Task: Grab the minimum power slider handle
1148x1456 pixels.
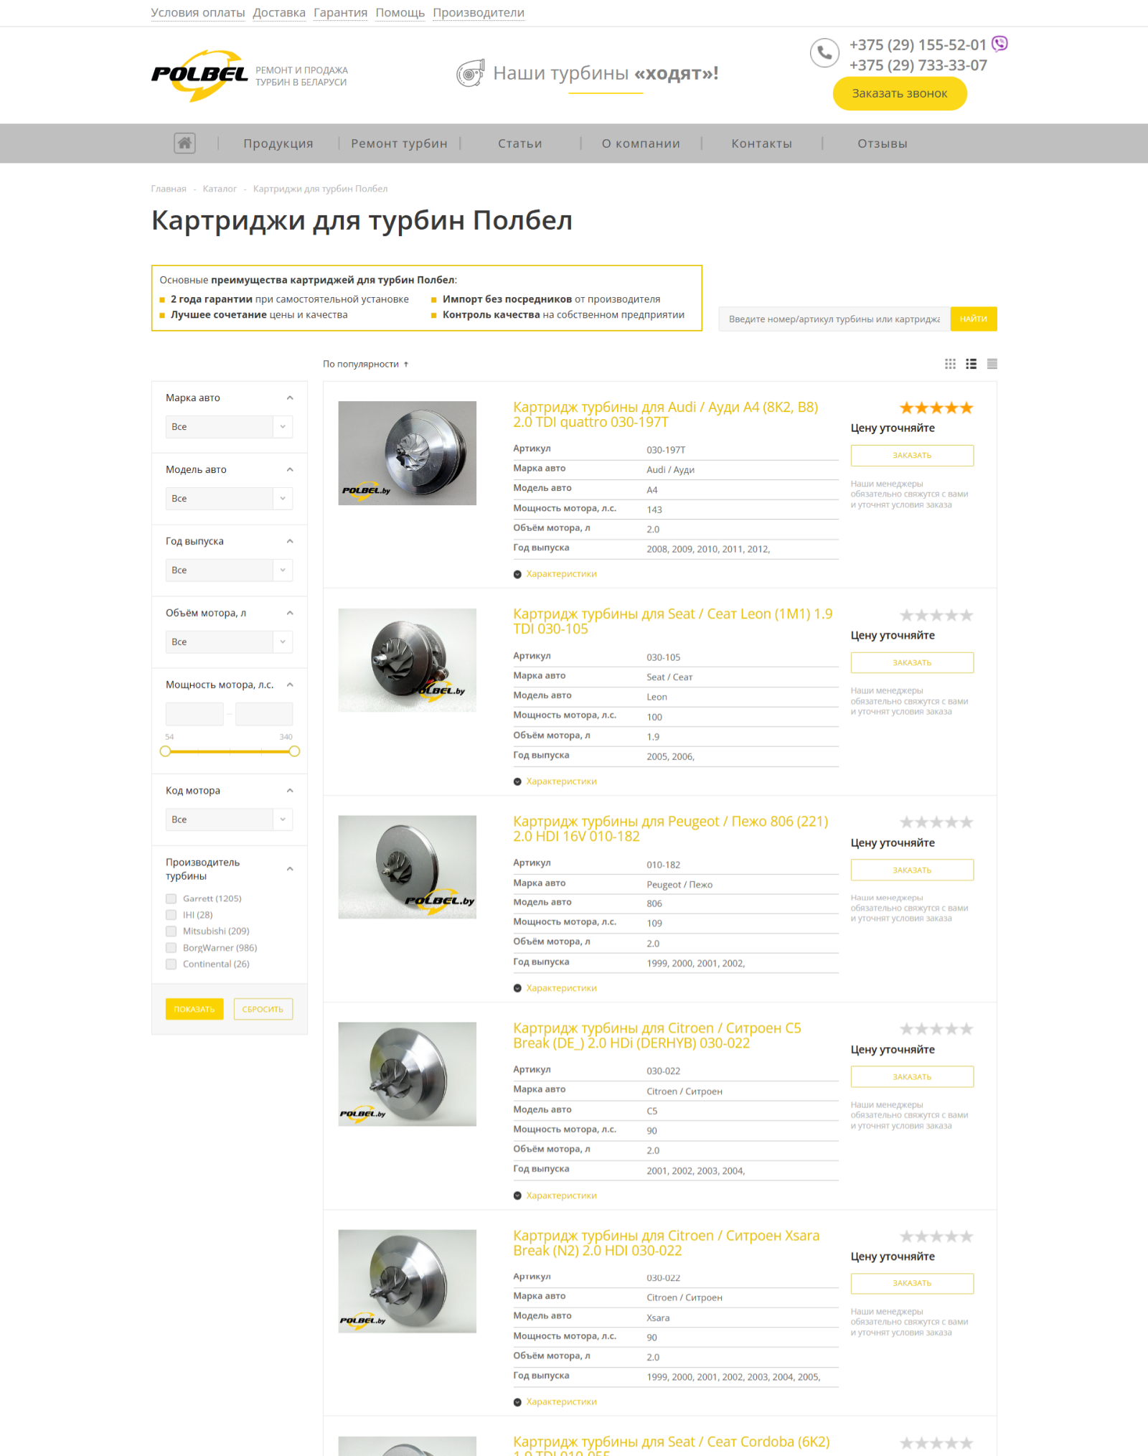Action: (x=166, y=751)
